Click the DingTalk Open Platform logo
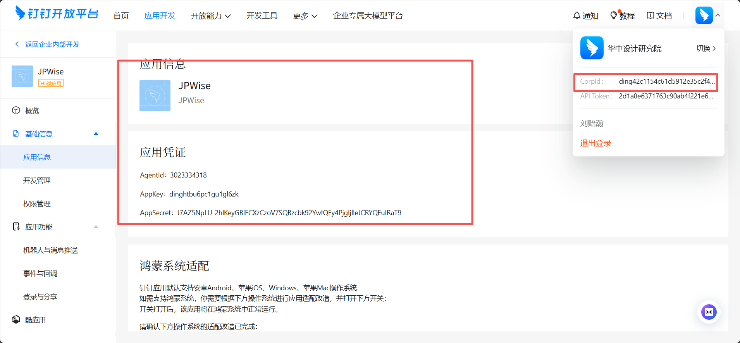The width and height of the screenshot is (740, 343). pos(57,14)
